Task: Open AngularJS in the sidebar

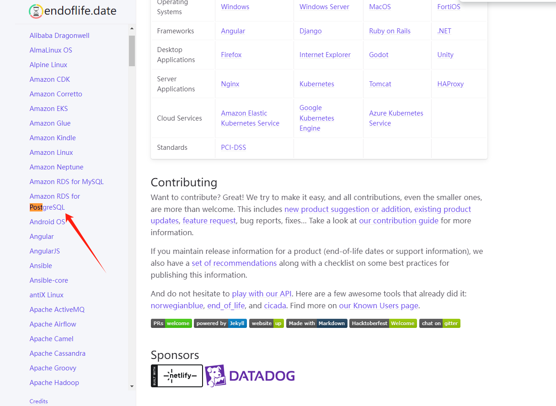Action: coord(45,251)
